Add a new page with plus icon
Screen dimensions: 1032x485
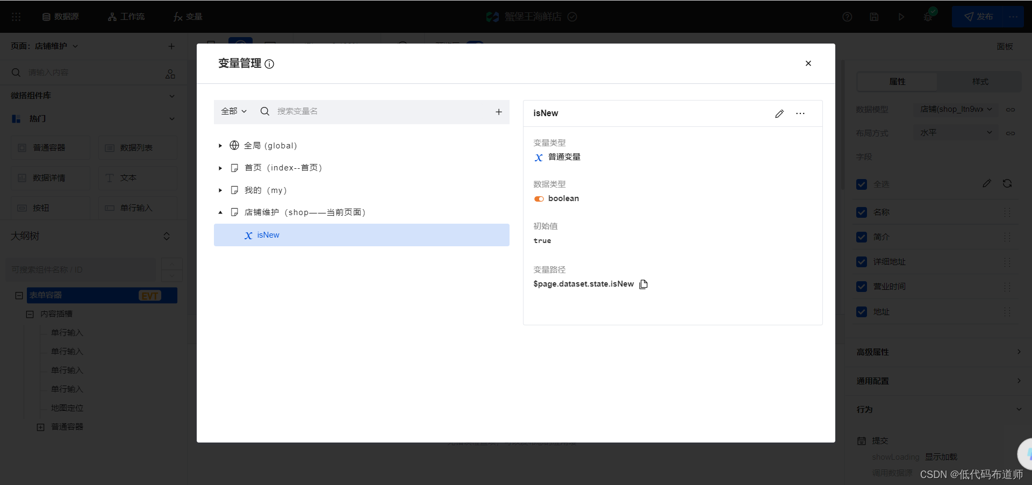pos(171,46)
